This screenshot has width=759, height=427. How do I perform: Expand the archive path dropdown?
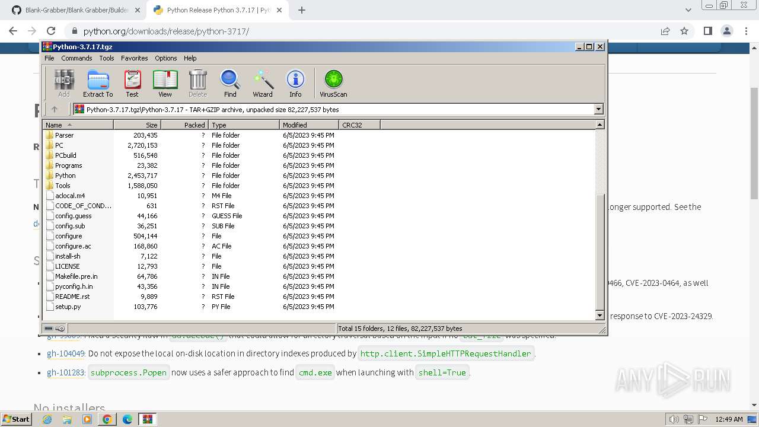click(x=598, y=109)
